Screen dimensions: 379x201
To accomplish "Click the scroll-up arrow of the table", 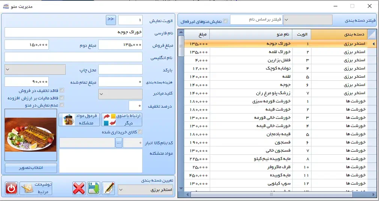I will click(x=181, y=32).
